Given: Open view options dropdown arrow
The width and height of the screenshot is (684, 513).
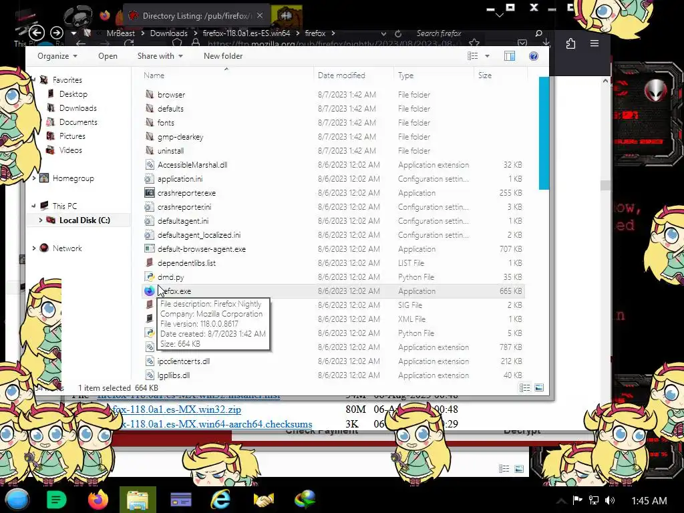Looking at the screenshot, I should tap(487, 56).
